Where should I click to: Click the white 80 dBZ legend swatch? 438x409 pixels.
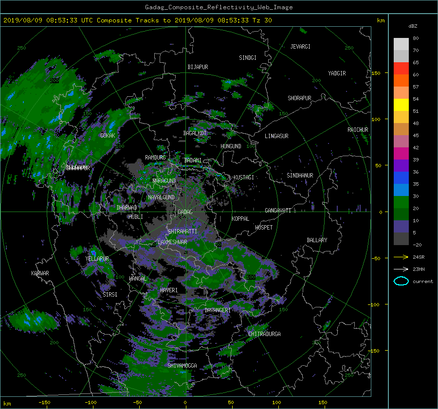pos(401,44)
